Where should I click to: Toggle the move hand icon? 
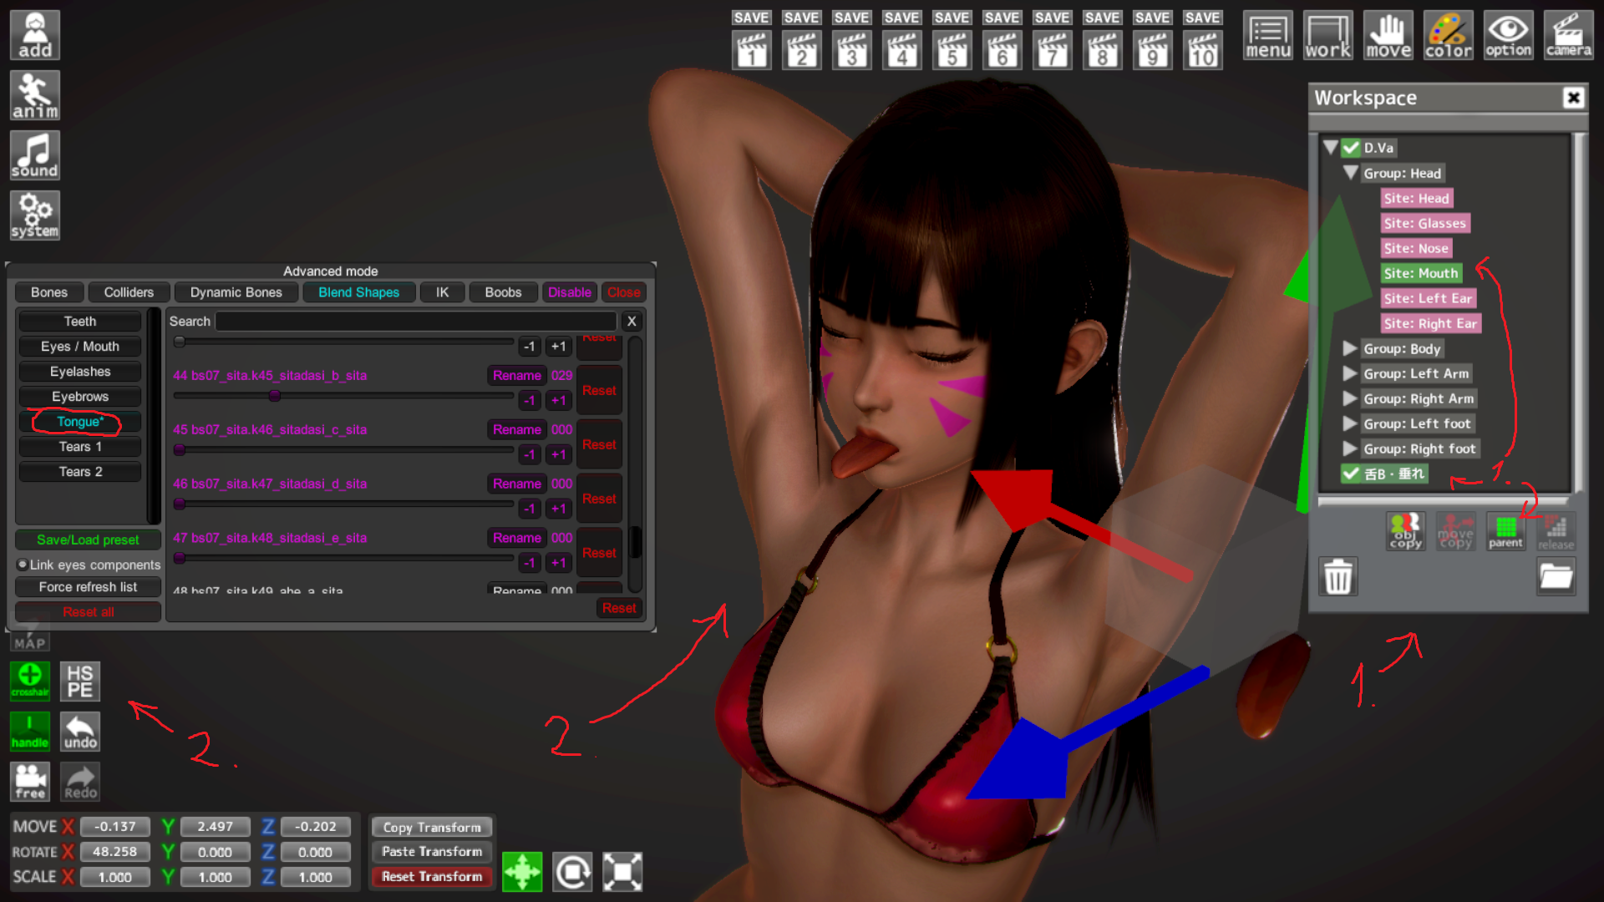(x=1388, y=35)
